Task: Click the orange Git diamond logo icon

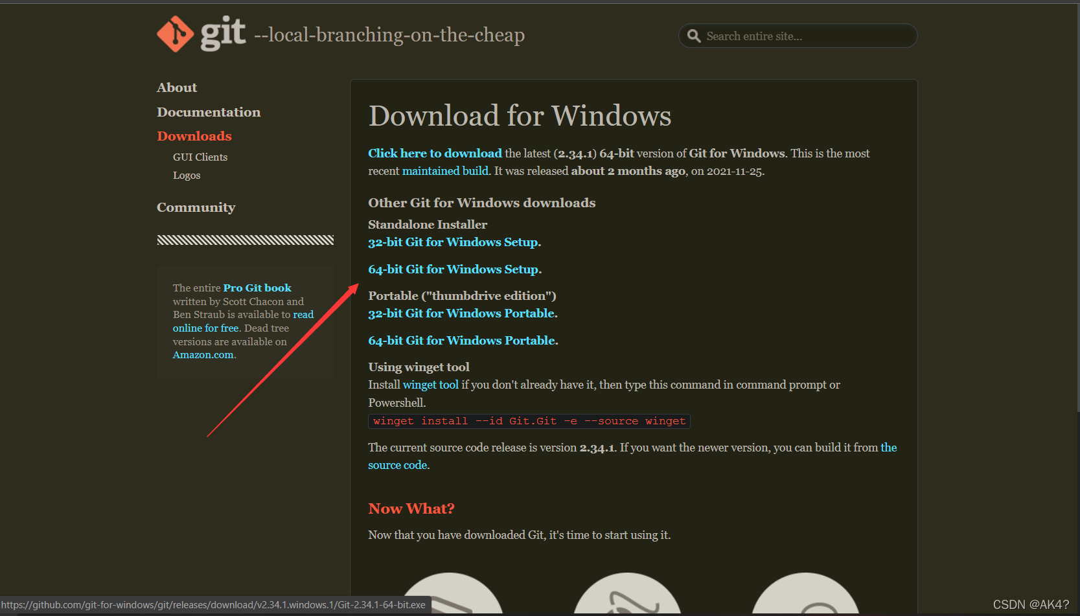Action: pyautogui.click(x=176, y=34)
